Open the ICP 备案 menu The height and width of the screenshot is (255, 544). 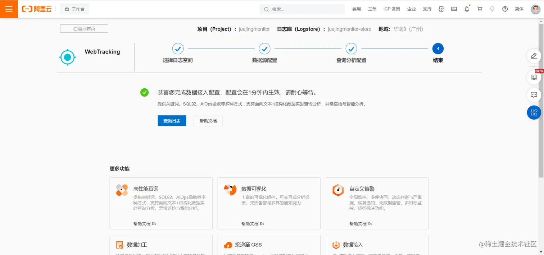392,9
